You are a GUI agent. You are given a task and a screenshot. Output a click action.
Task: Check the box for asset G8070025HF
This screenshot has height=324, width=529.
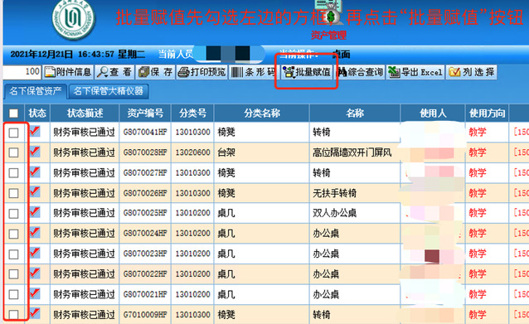14,214
